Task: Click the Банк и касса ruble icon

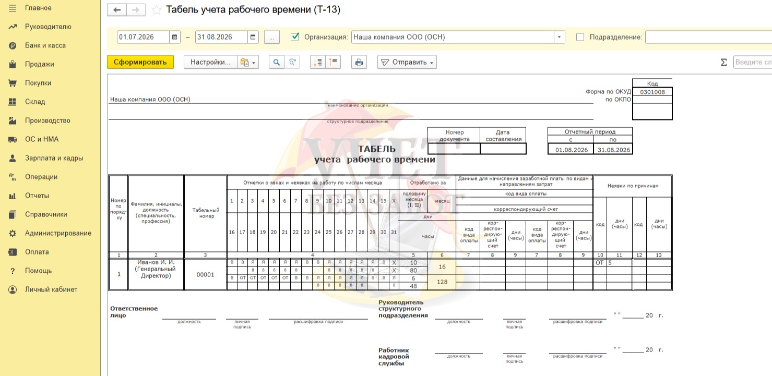Action: 13,45
